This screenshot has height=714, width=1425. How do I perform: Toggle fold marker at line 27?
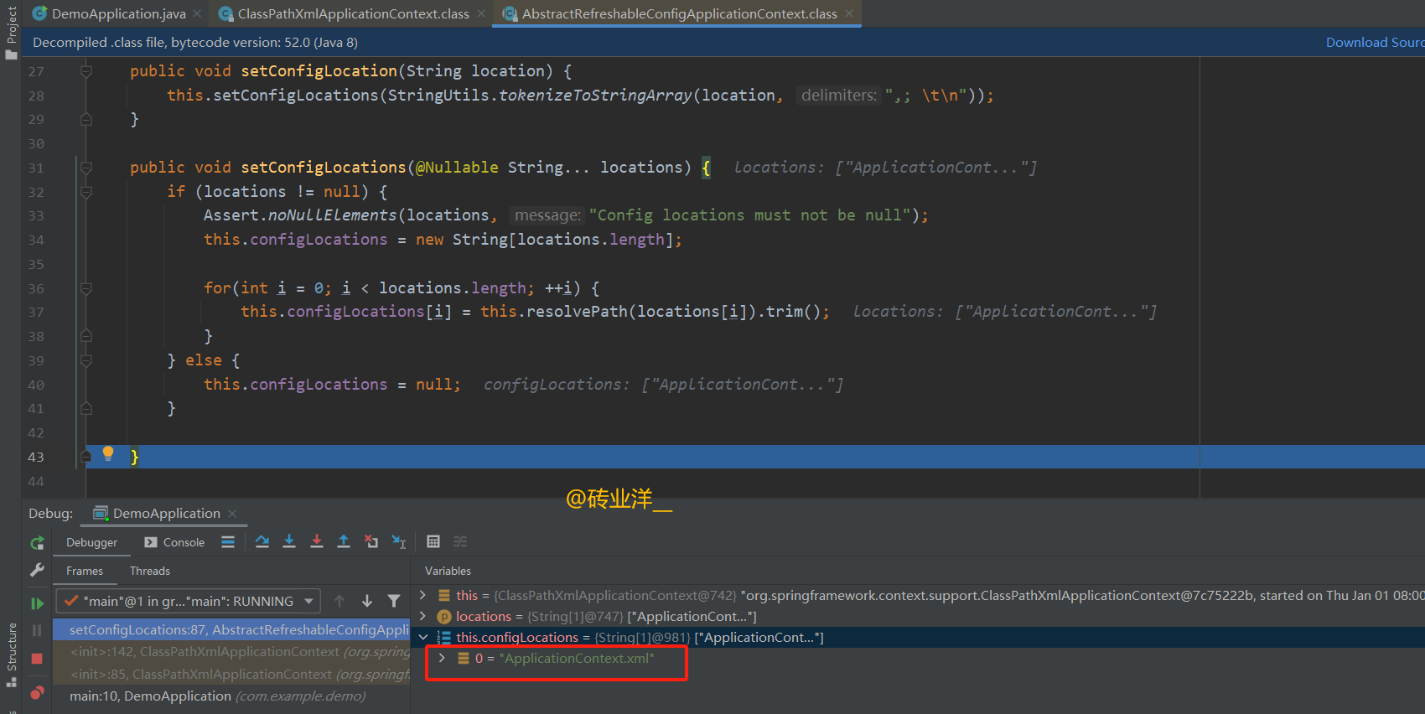click(85, 71)
